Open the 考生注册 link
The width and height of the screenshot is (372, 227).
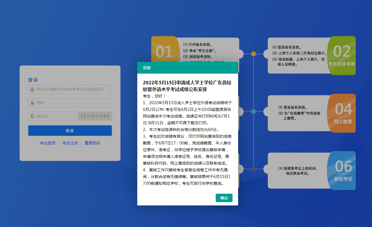[70, 143]
